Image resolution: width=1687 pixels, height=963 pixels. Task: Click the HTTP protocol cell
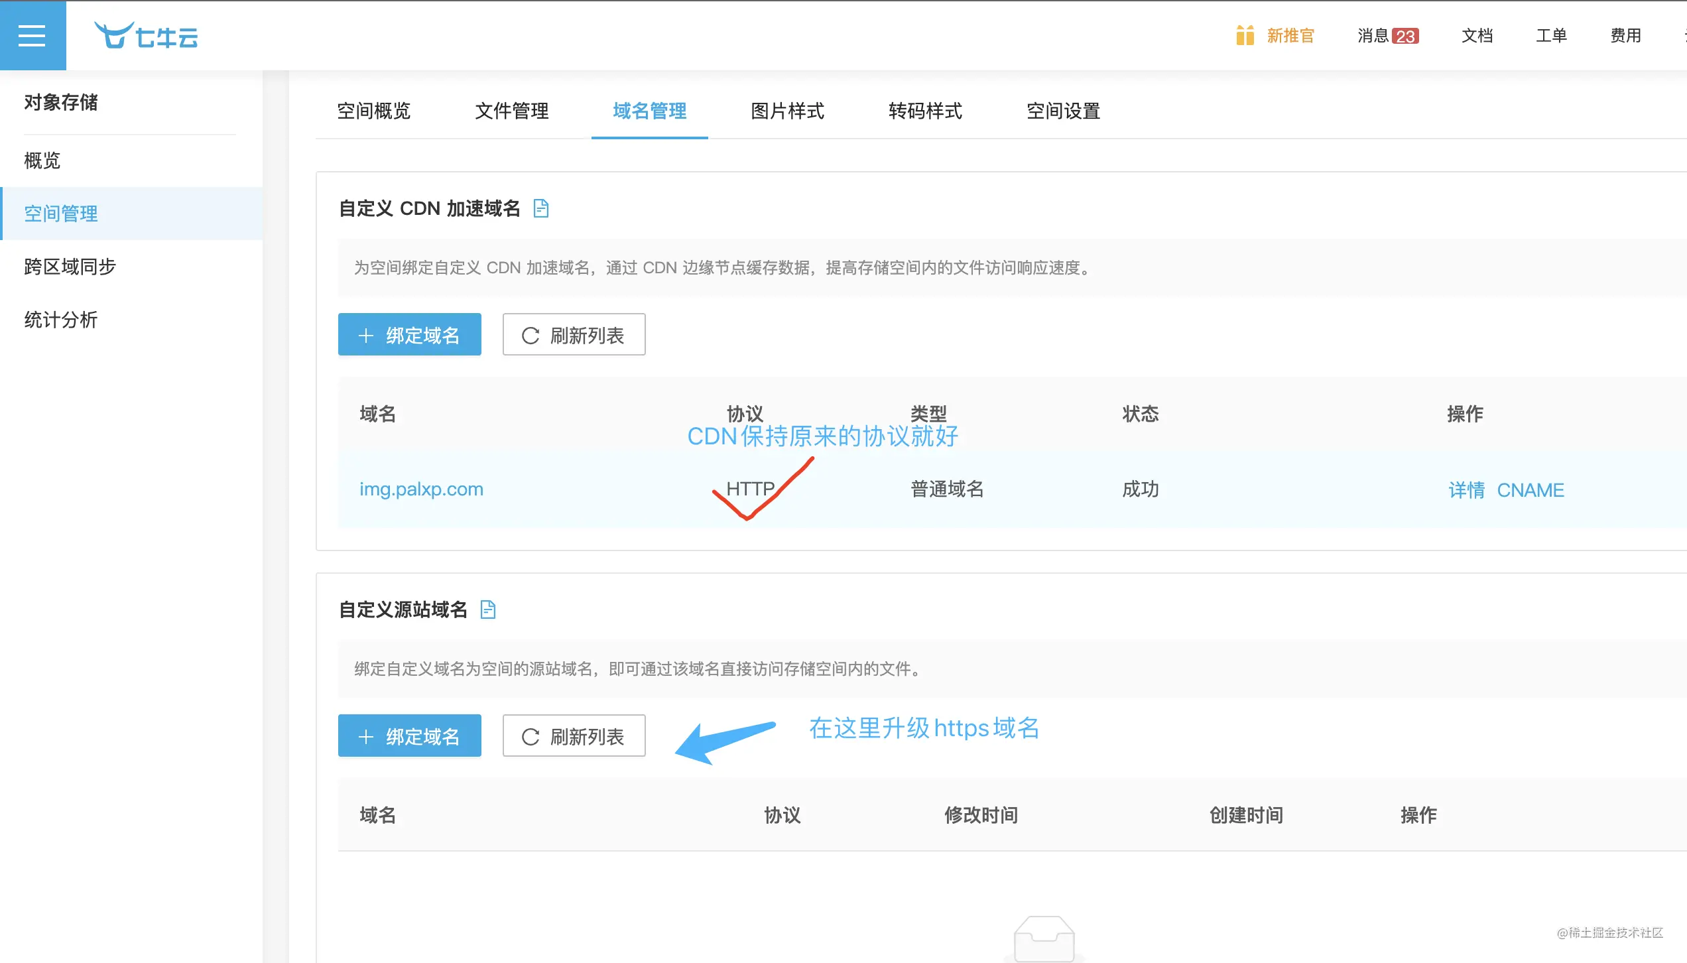click(751, 489)
